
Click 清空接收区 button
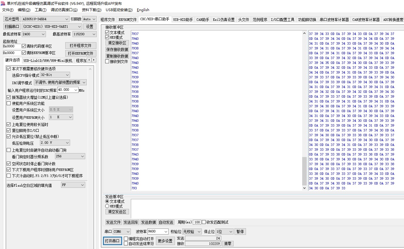(x=117, y=43)
